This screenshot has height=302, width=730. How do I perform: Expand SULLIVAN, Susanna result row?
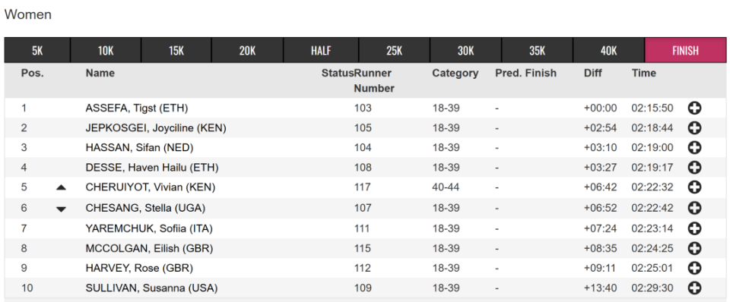694,288
